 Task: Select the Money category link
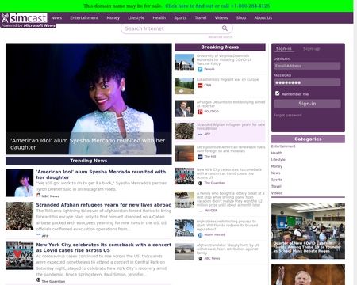pos(277,166)
